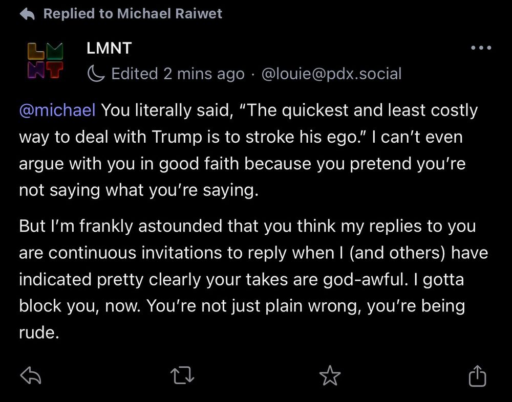
Task: Tap the word 'god-awful' in the post
Action: [x=366, y=280]
